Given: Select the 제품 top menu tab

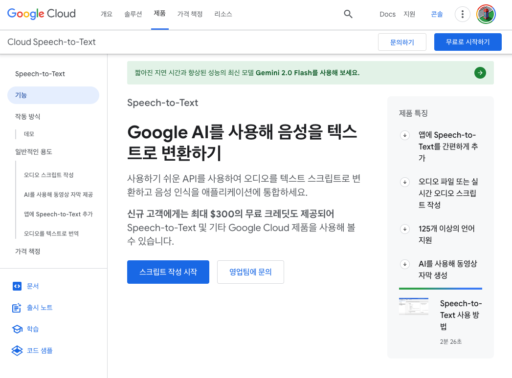Looking at the screenshot, I should click(160, 13).
